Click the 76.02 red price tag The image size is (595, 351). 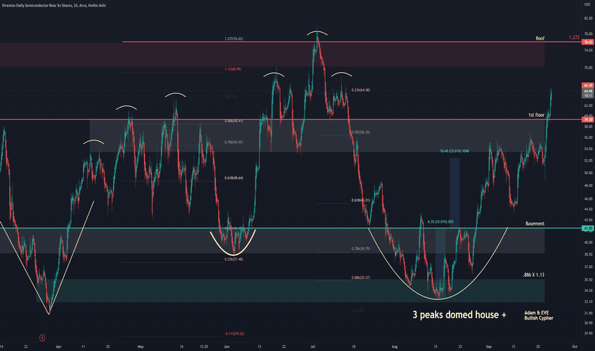(x=588, y=41)
